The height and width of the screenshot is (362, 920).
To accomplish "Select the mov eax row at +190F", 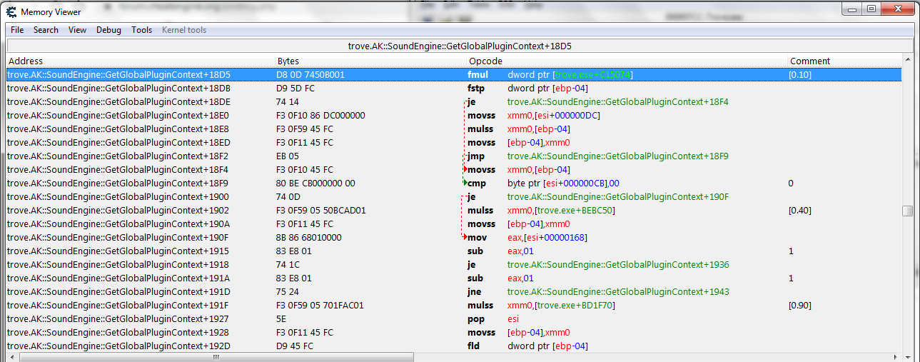I will [453, 237].
